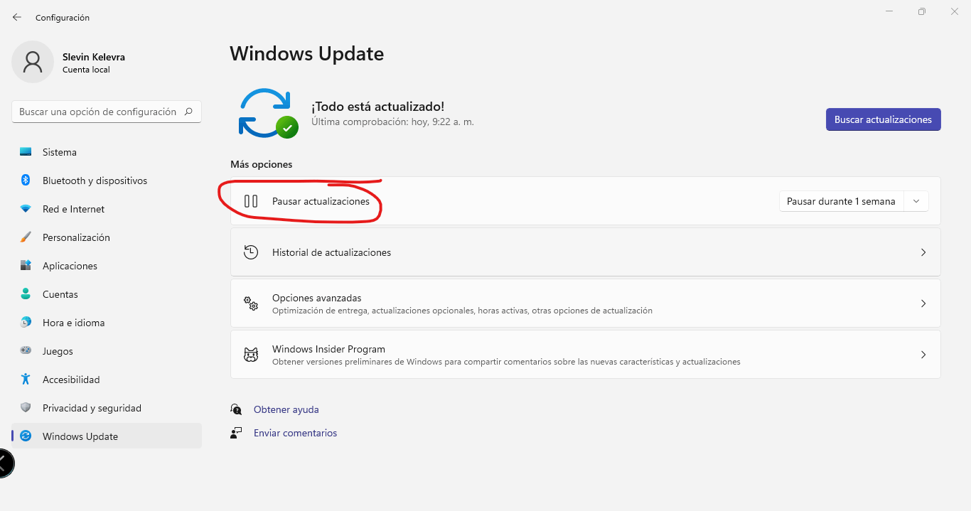
Task: Select Windows Update in the sidebar
Action: tap(107, 436)
